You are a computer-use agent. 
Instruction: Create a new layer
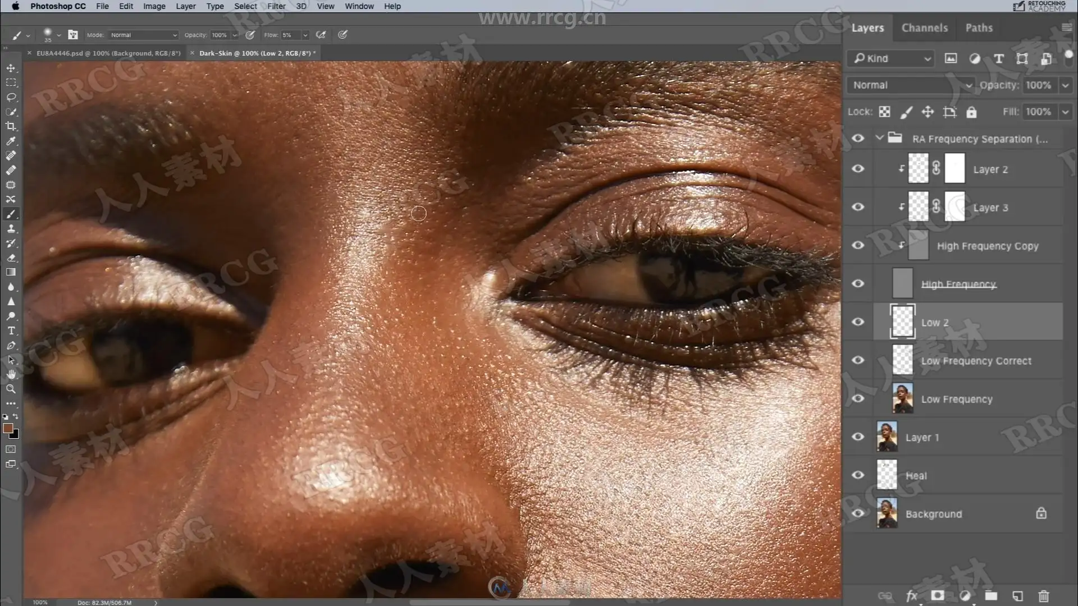point(1017,596)
